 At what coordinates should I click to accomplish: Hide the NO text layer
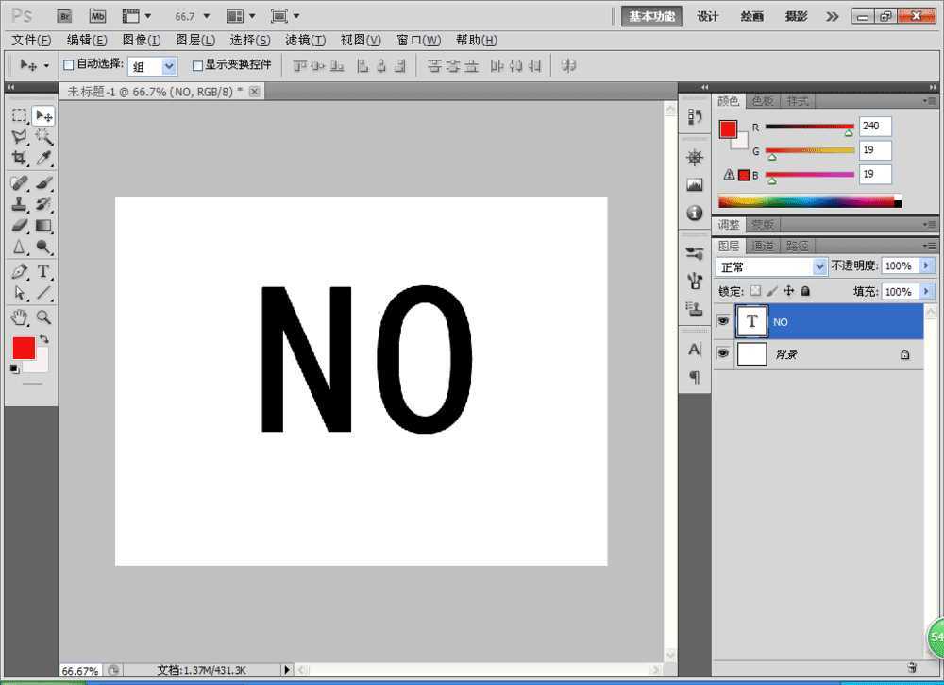tap(723, 321)
